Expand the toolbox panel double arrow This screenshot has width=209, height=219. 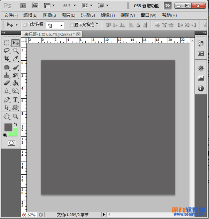pyautogui.click(x=3, y=33)
